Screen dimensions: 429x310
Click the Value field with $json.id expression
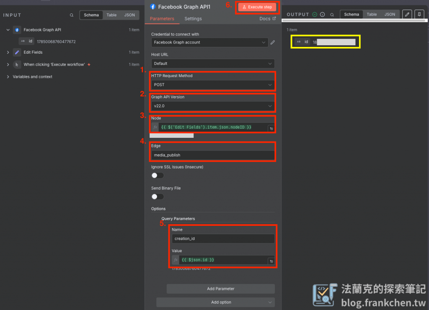(x=223, y=260)
